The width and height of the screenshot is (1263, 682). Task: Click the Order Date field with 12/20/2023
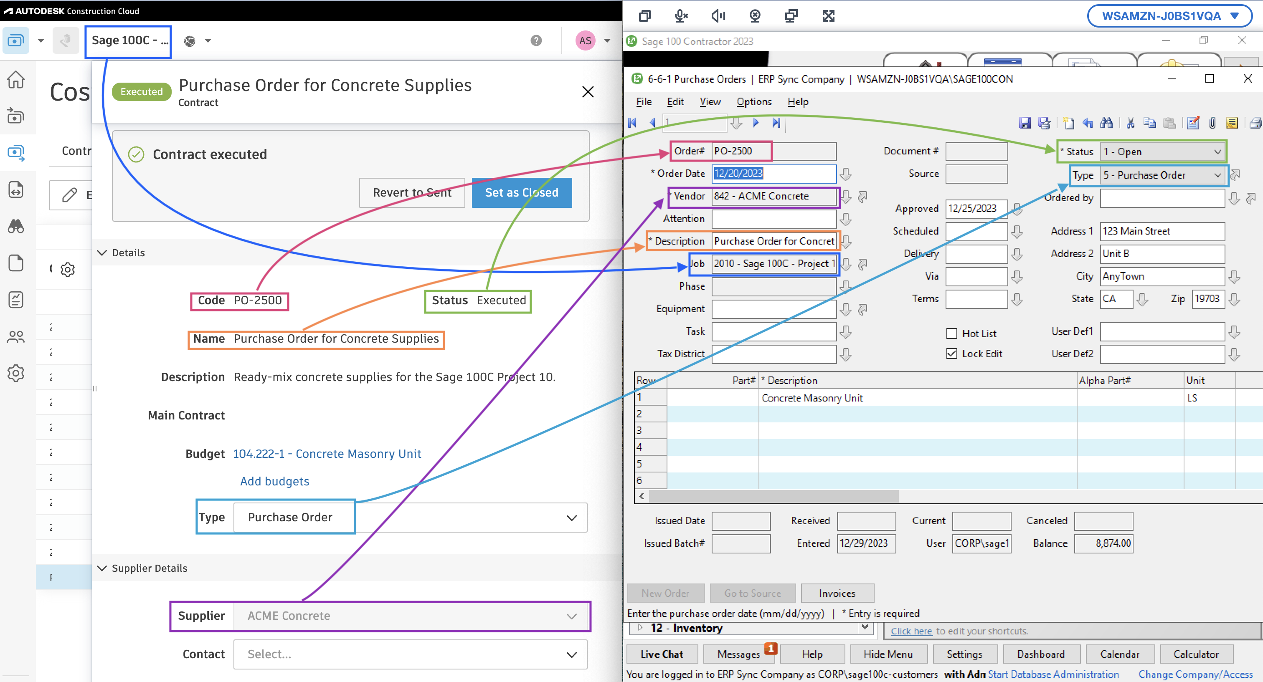[774, 174]
